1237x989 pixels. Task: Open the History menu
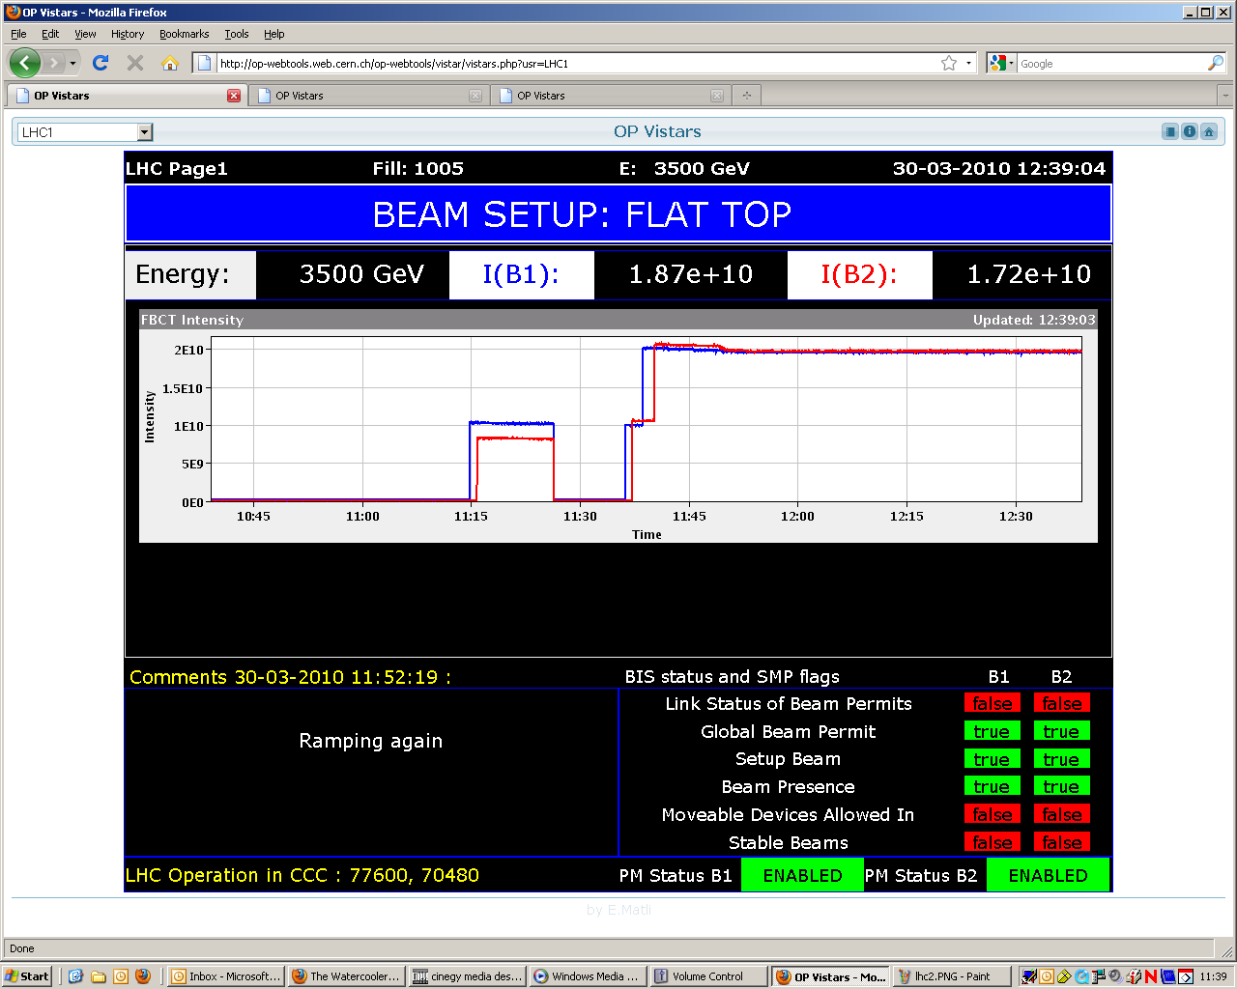click(x=128, y=34)
